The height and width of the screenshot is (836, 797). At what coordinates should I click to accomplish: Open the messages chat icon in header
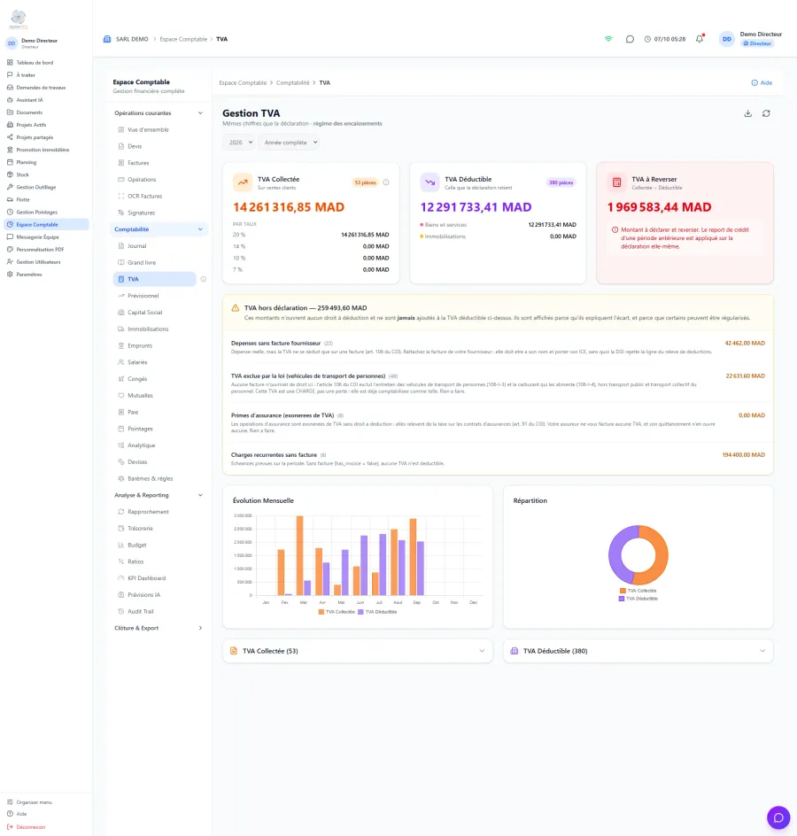630,39
